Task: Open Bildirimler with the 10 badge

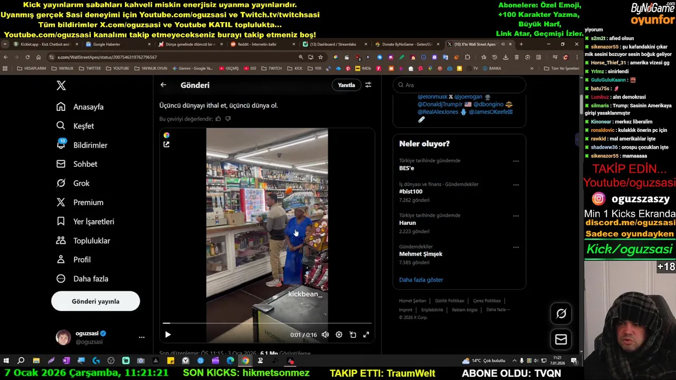Action: (82, 145)
